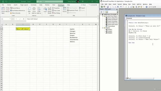Click Find binoculars icon in VBA toolbar
This screenshot has height=91, width=161.
[118, 7]
